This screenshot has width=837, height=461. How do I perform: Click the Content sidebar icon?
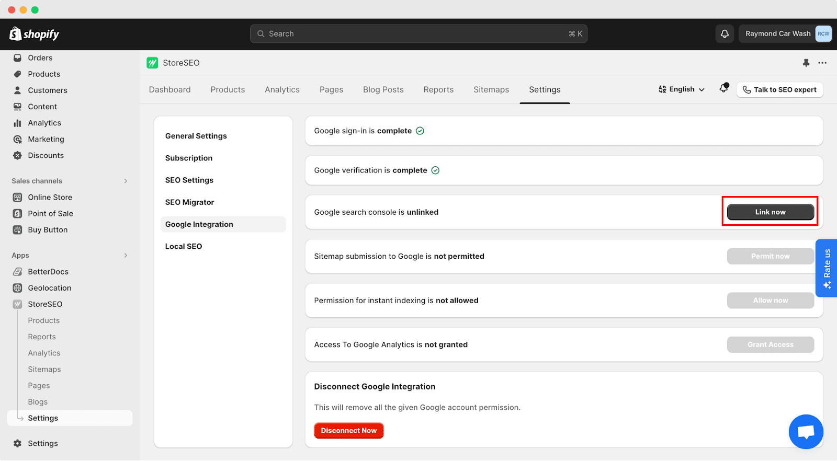17,106
